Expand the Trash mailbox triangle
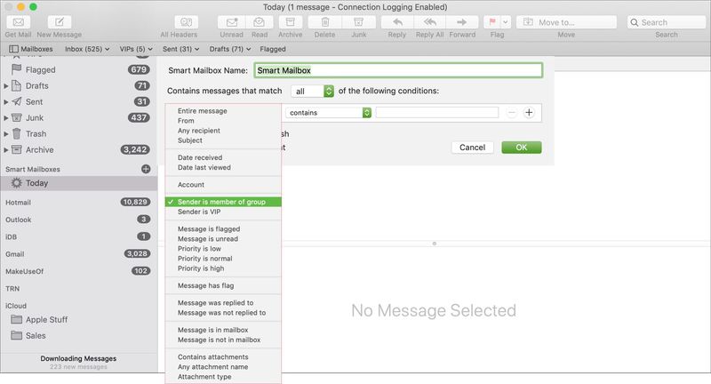The image size is (711, 384). 6,133
